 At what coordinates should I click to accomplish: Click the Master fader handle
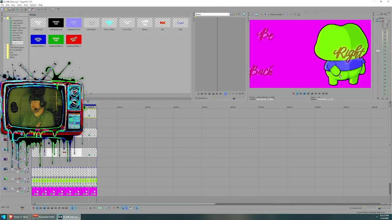click(x=378, y=51)
